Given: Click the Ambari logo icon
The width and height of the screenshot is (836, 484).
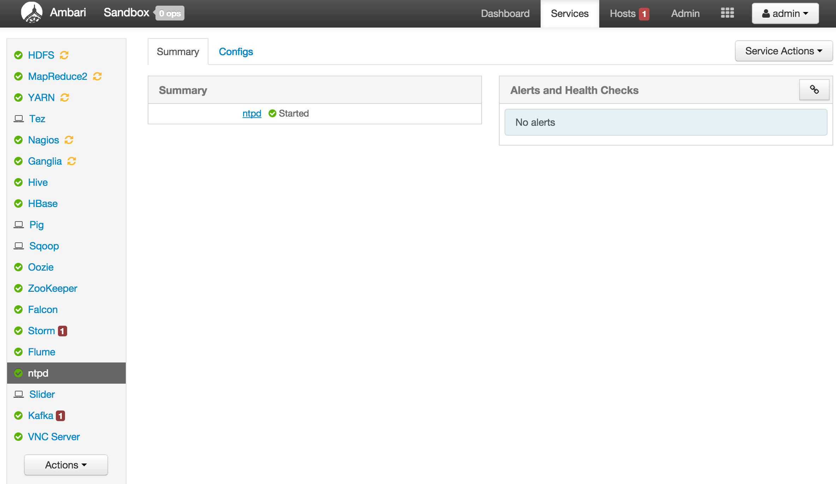Looking at the screenshot, I should 32,13.
